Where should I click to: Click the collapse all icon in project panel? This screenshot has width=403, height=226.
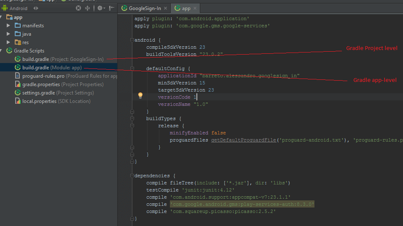click(x=88, y=8)
